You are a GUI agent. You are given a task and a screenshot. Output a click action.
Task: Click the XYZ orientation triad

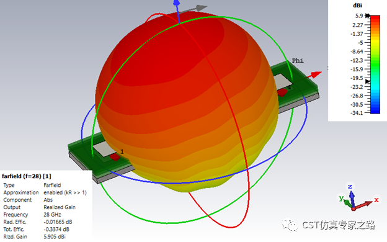coord(358,197)
